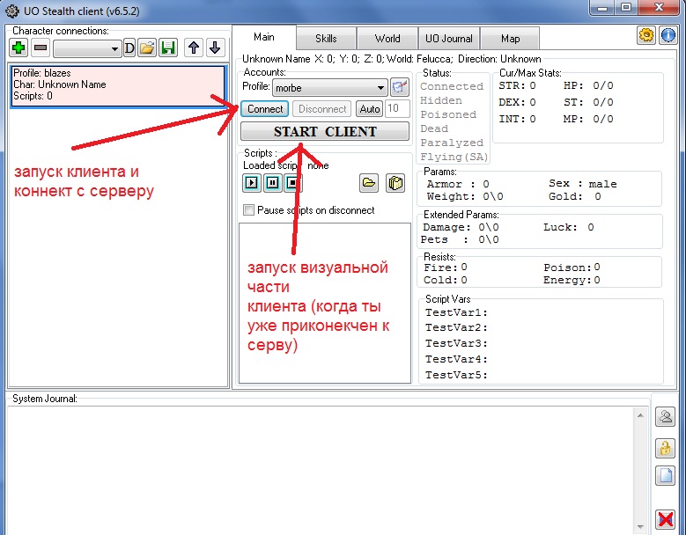Click the blank page icon beside System Journal
The width and height of the screenshot is (686, 535).
(665, 475)
